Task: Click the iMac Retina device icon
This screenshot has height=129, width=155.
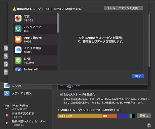Action: tap(7, 107)
